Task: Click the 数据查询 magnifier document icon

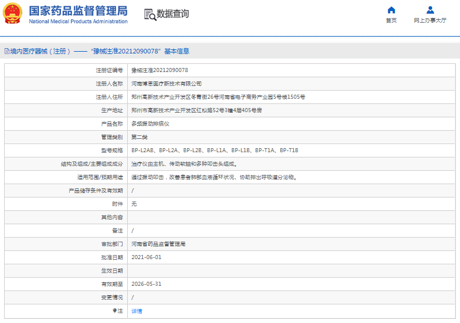Action: tap(149, 15)
